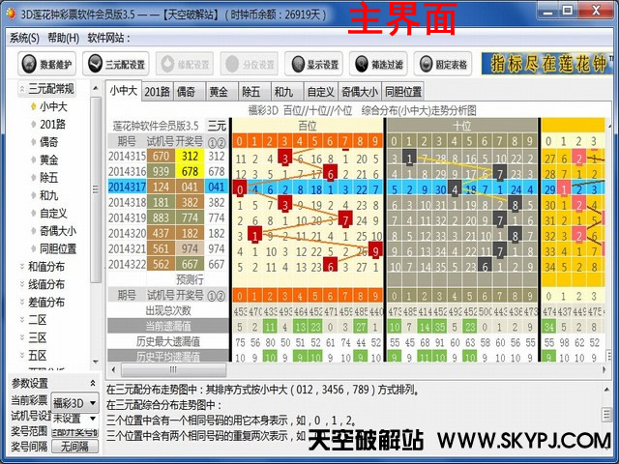Select the 201路 item in the sidebar tree
This screenshot has width=619, height=464.
(x=52, y=125)
